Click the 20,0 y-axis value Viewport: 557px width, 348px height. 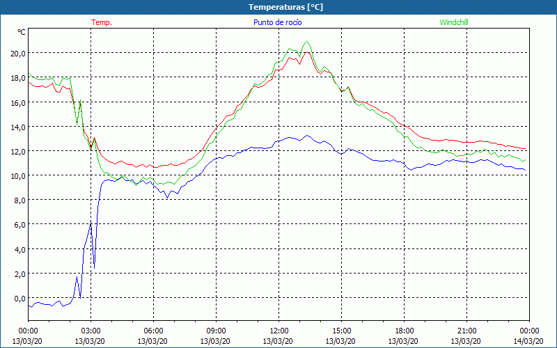tap(18, 54)
